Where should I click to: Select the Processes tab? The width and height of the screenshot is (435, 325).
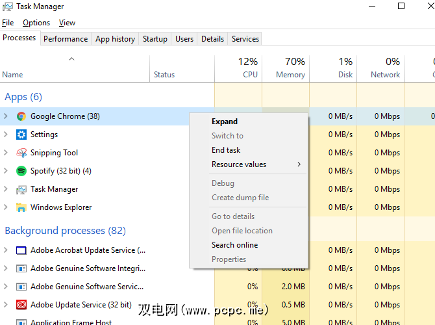(19, 38)
